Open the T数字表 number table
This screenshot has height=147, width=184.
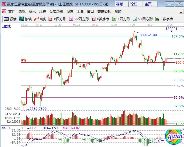click(x=164, y=19)
